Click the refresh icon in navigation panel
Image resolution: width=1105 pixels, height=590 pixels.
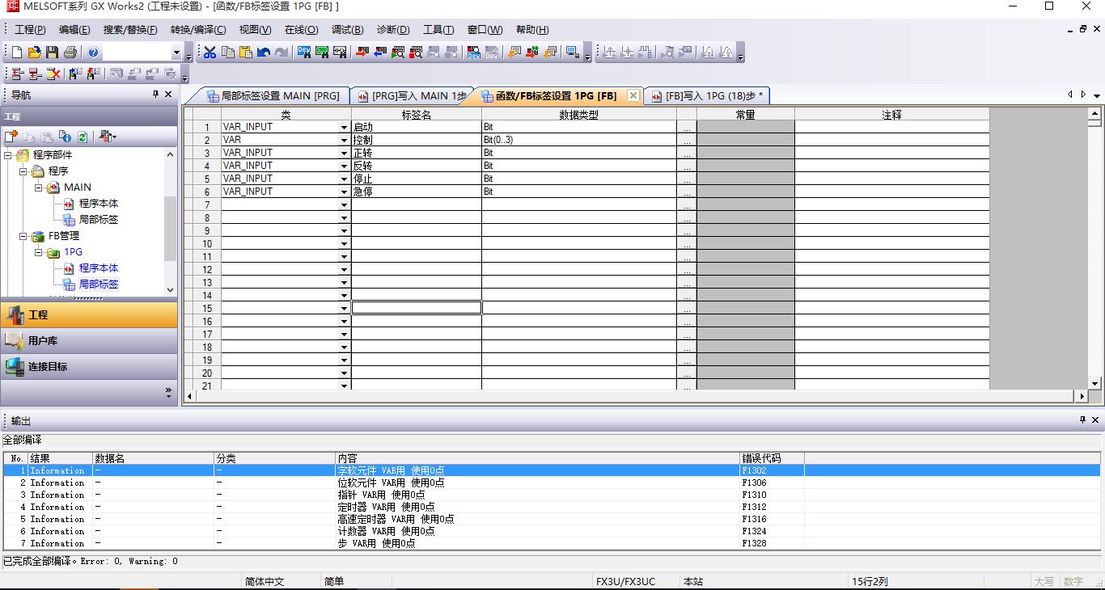point(83,137)
